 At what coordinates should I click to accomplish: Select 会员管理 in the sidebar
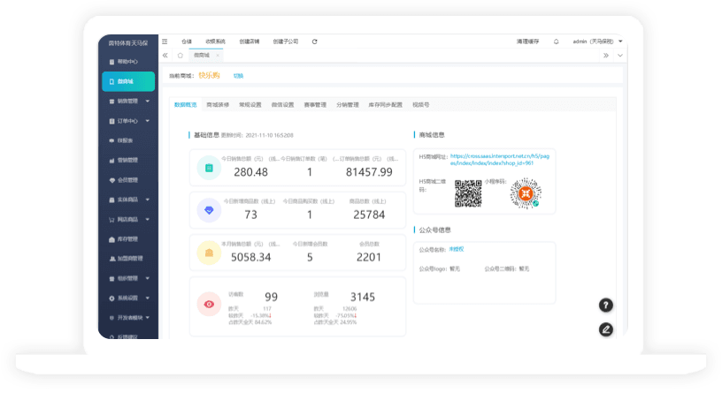coord(128,180)
